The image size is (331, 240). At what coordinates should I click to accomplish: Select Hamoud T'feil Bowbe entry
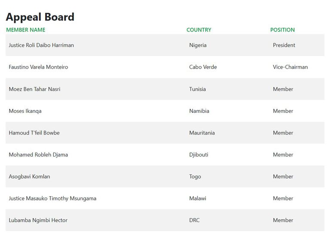(34, 133)
